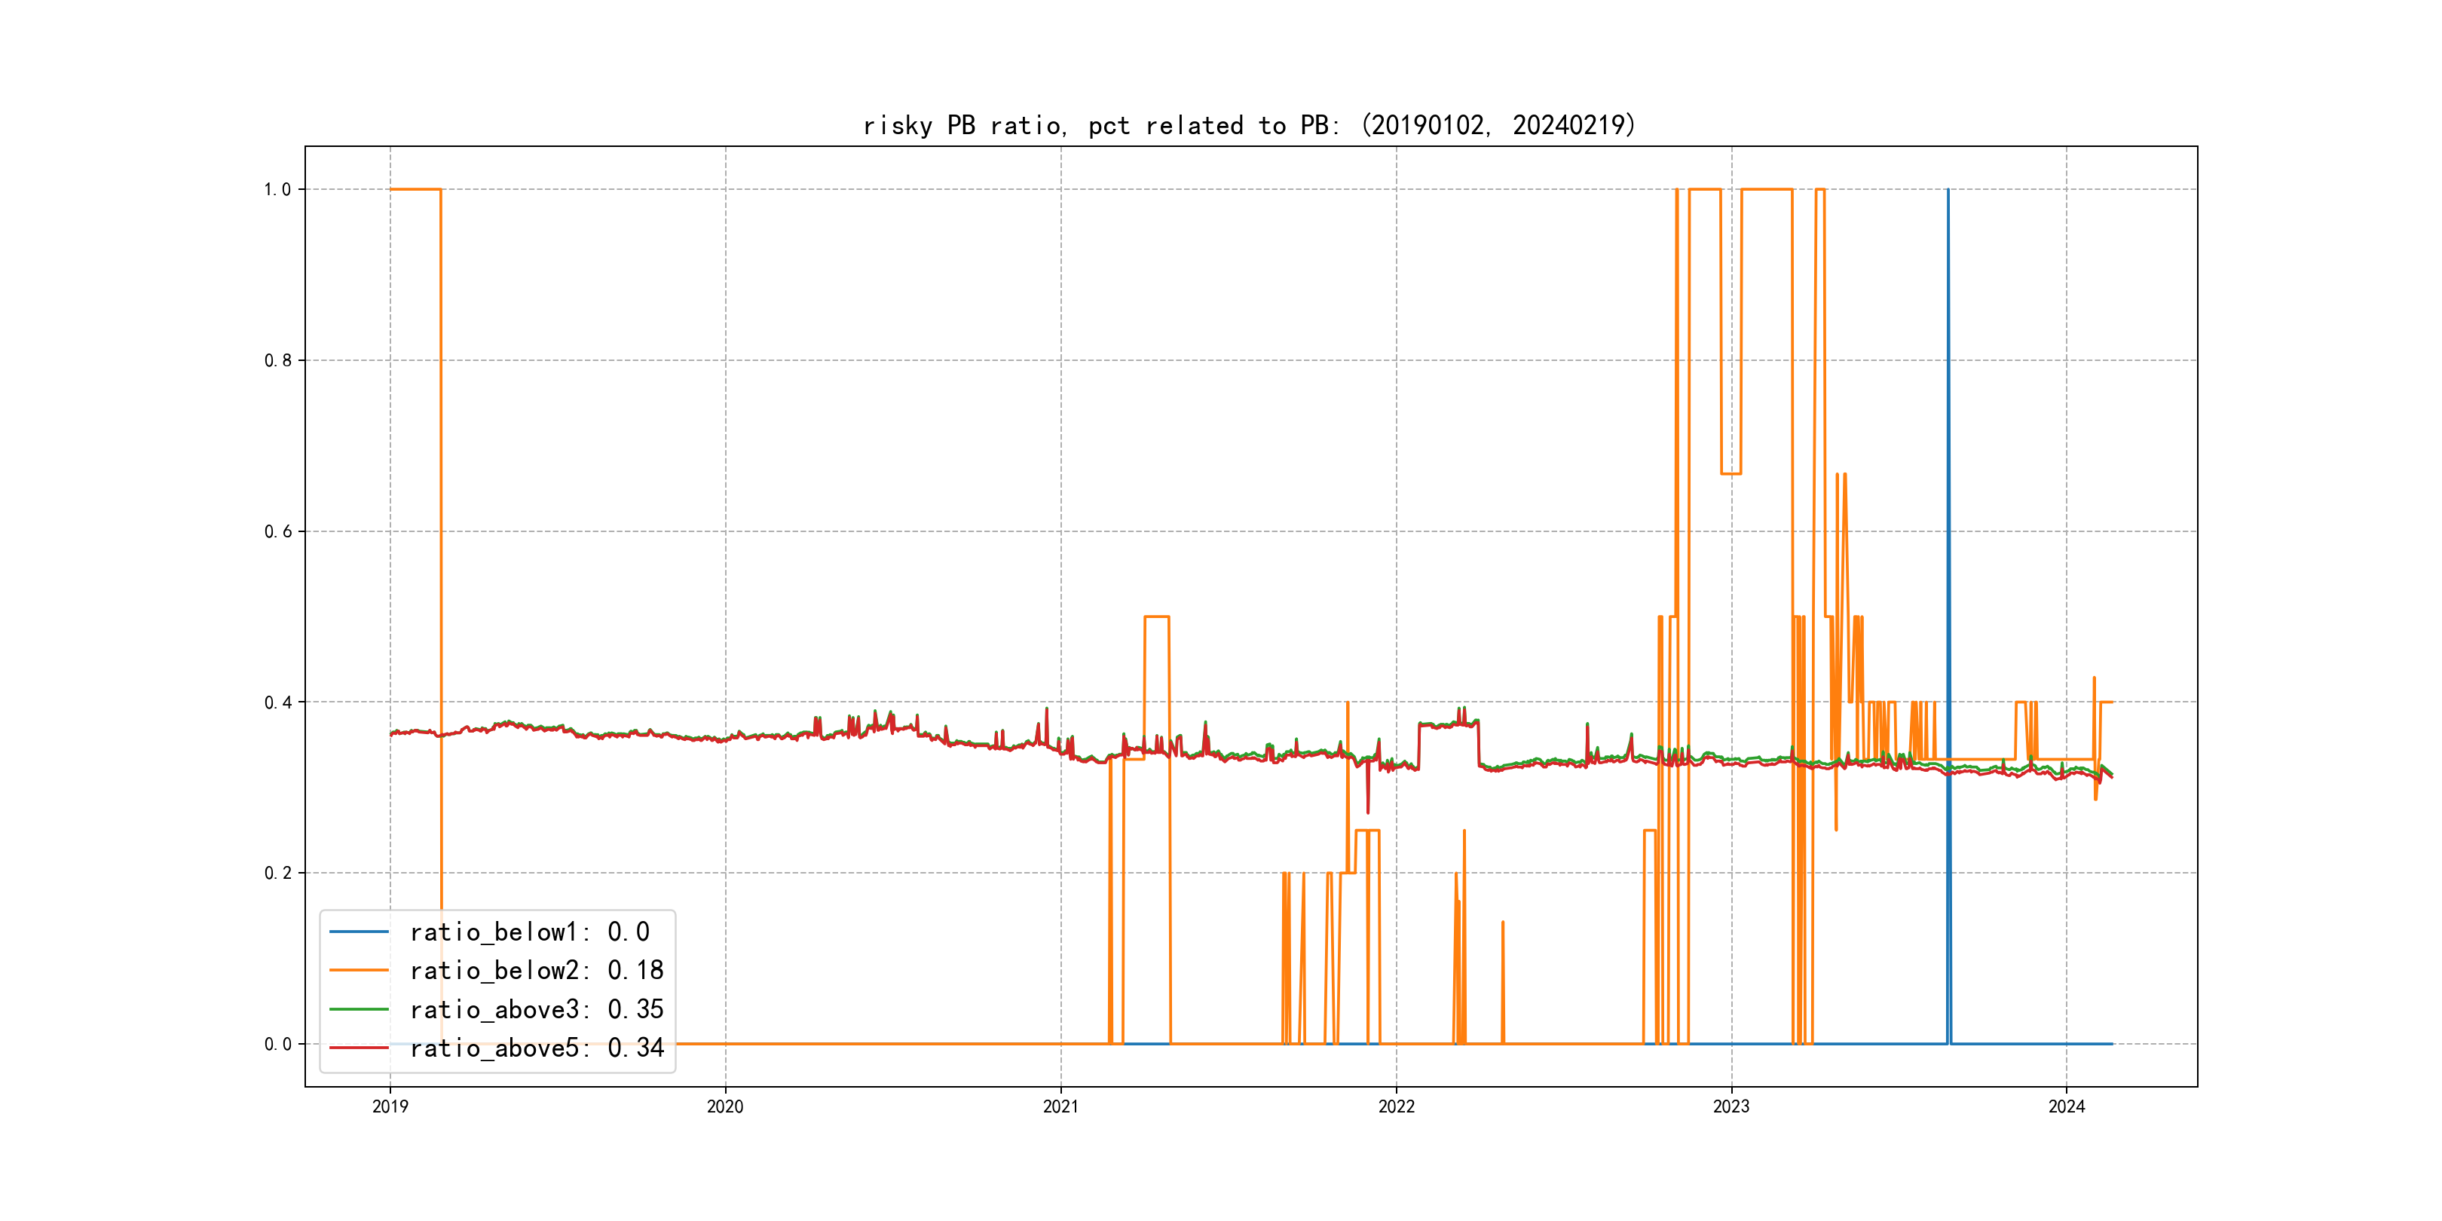Click the 2024 x-axis tick label

(2067, 1106)
